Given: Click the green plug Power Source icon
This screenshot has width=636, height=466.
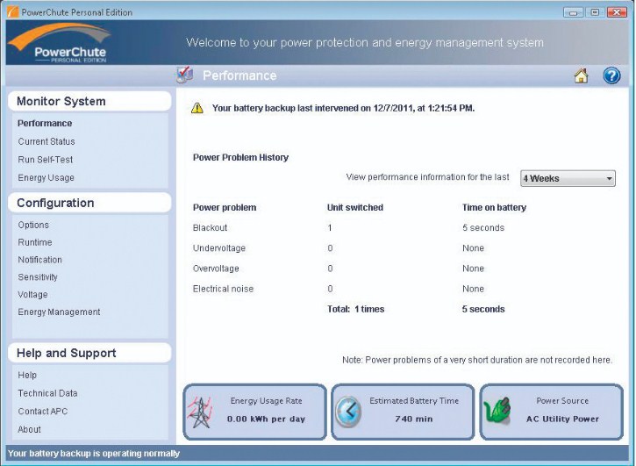Looking at the screenshot, I should coord(497,412).
